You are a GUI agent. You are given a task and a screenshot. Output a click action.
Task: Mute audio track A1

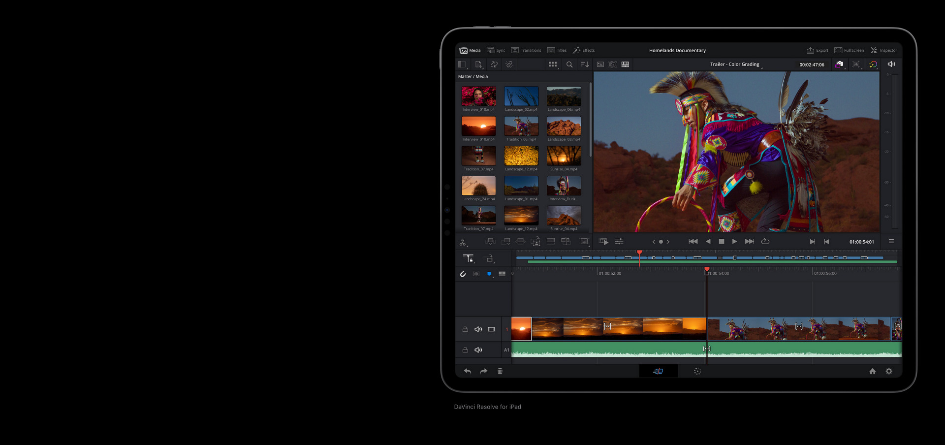pos(478,350)
